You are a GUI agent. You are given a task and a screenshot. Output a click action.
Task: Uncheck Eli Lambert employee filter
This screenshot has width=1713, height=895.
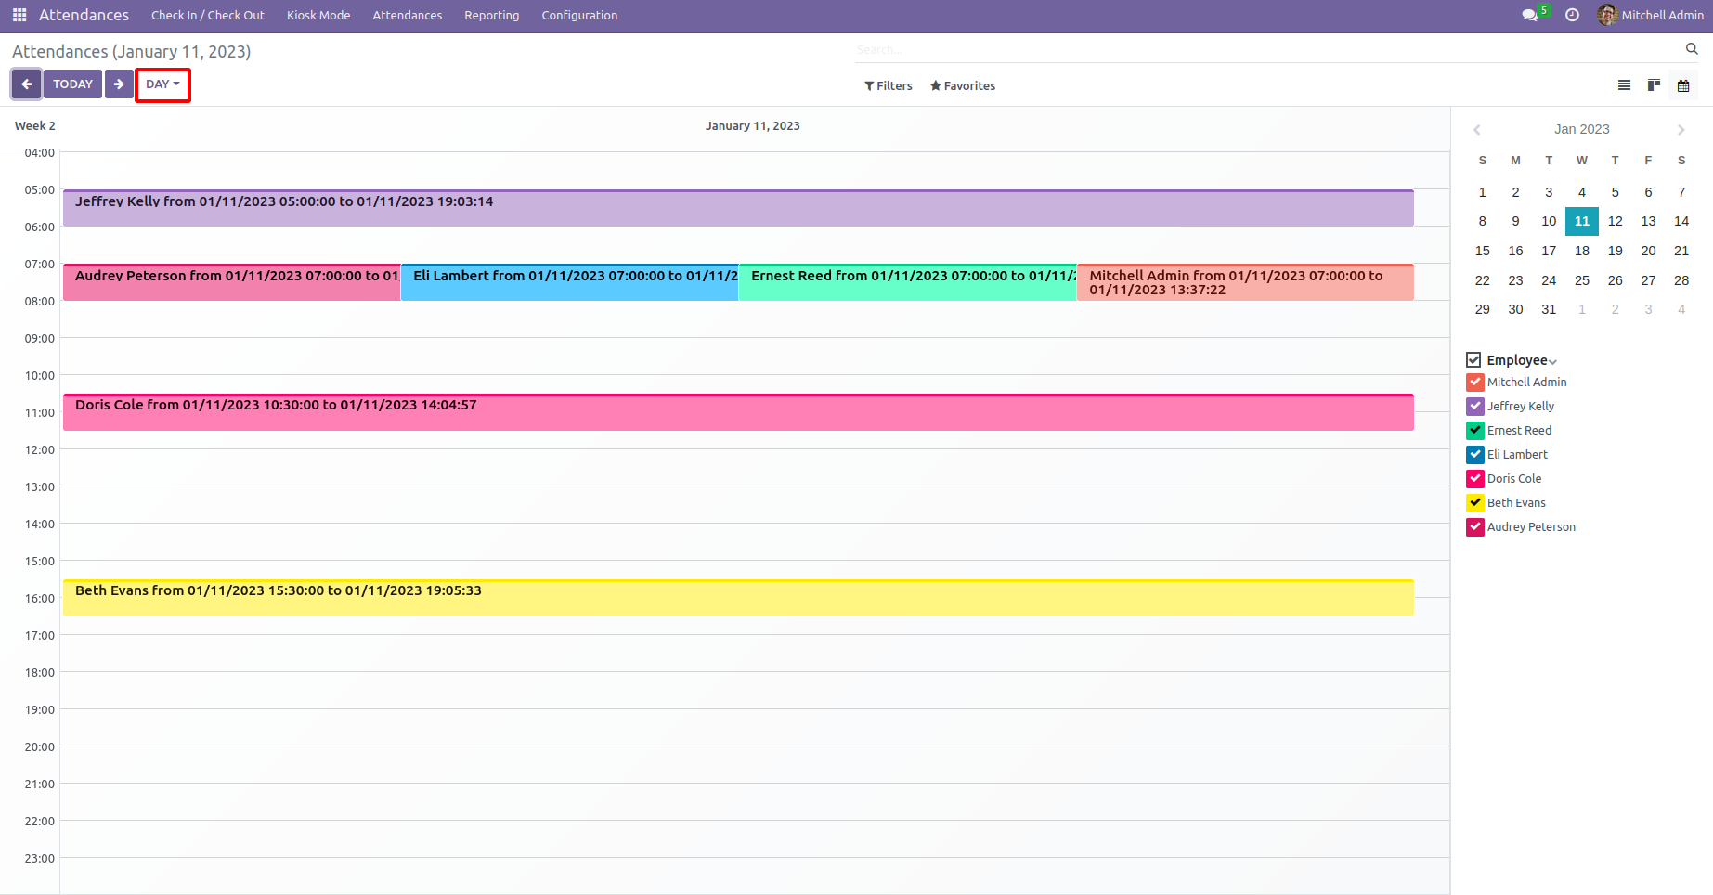(1475, 455)
